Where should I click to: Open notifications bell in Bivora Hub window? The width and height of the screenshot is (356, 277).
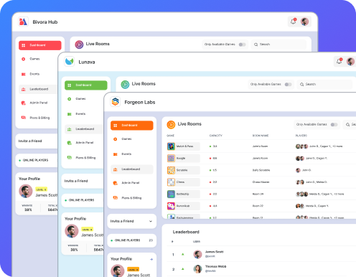pyautogui.click(x=294, y=22)
